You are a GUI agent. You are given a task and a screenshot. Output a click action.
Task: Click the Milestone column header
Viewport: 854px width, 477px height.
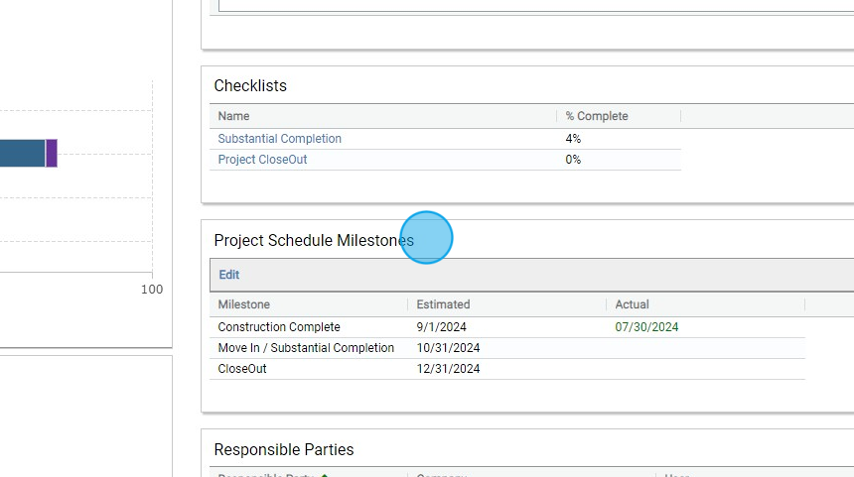pos(244,304)
